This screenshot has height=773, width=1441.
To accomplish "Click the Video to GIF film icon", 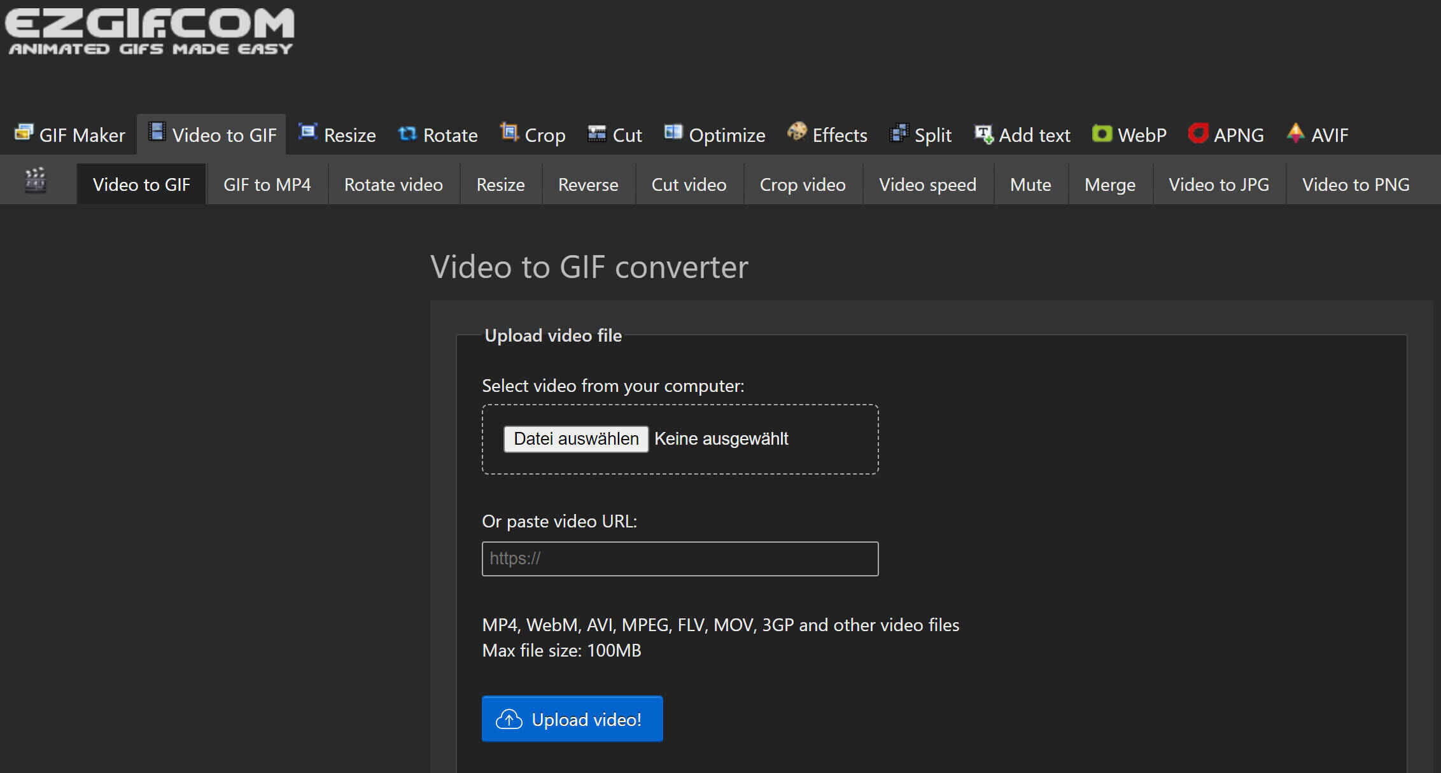I will tap(157, 132).
